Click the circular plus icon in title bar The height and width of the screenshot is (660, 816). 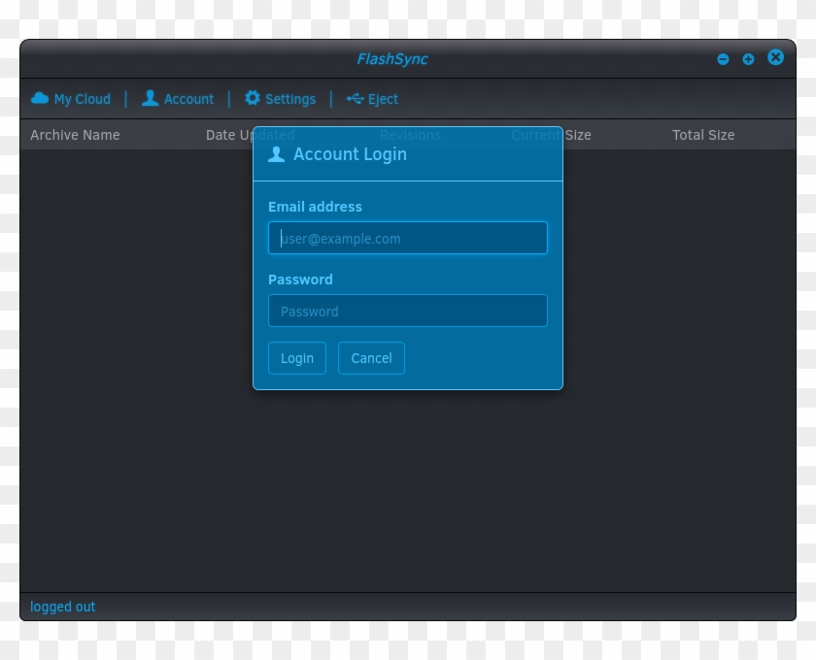(748, 58)
